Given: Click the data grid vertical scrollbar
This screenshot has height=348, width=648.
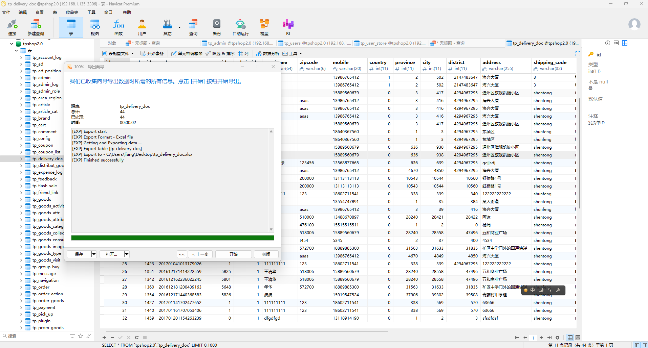Looking at the screenshot, I should (579, 154).
